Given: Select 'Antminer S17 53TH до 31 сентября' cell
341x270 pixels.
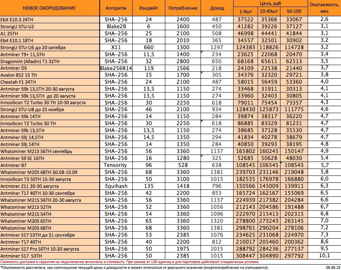Looking at the screenshot, I should pyautogui.click(x=50, y=235).
